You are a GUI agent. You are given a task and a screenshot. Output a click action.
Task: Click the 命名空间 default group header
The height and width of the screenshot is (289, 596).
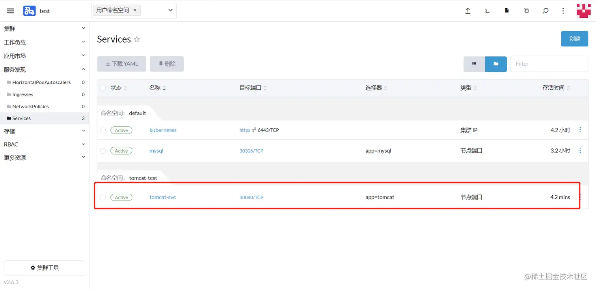click(123, 113)
